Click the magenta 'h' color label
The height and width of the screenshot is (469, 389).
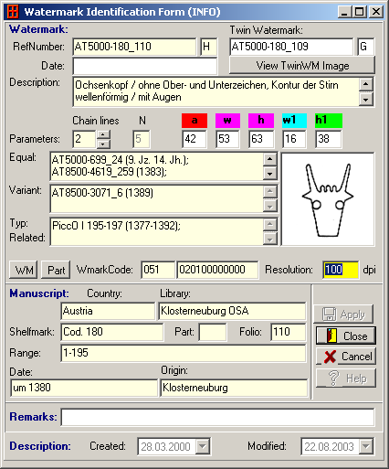click(x=261, y=121)
